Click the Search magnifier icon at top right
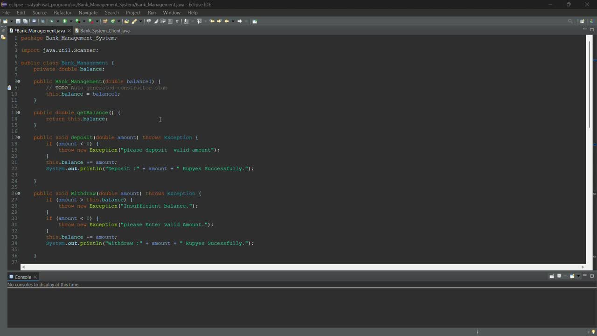 [570, 21]
